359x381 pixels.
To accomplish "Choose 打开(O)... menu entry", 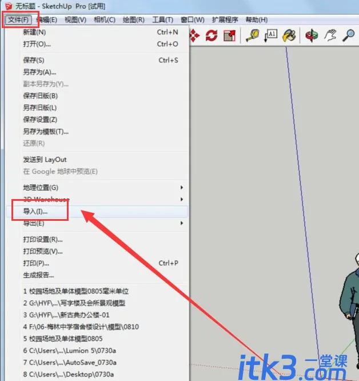I will 97,44.
